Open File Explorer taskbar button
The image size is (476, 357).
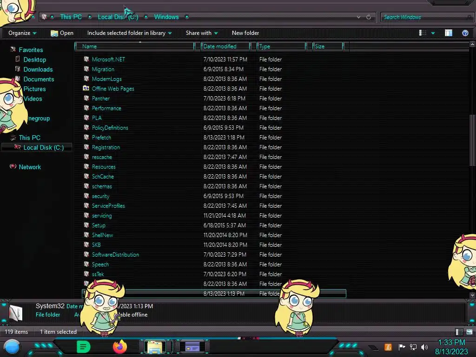pos(154,347)
